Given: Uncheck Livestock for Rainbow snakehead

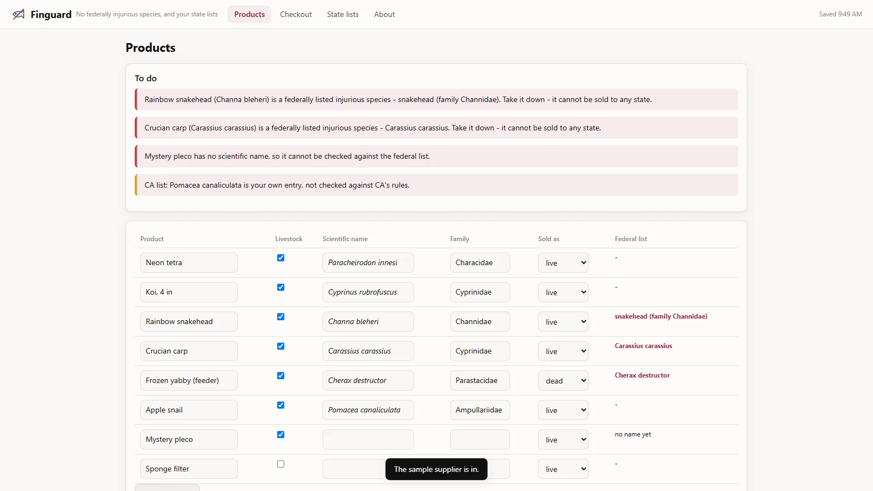Looking at the screenshot, I should tap(280, 317).
